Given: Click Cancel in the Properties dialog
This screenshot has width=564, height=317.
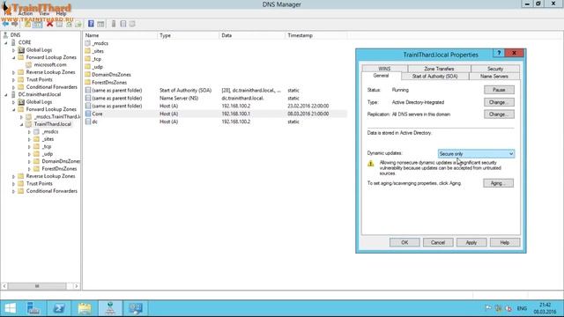Looking at the screenshot, I should pos(438,242).
